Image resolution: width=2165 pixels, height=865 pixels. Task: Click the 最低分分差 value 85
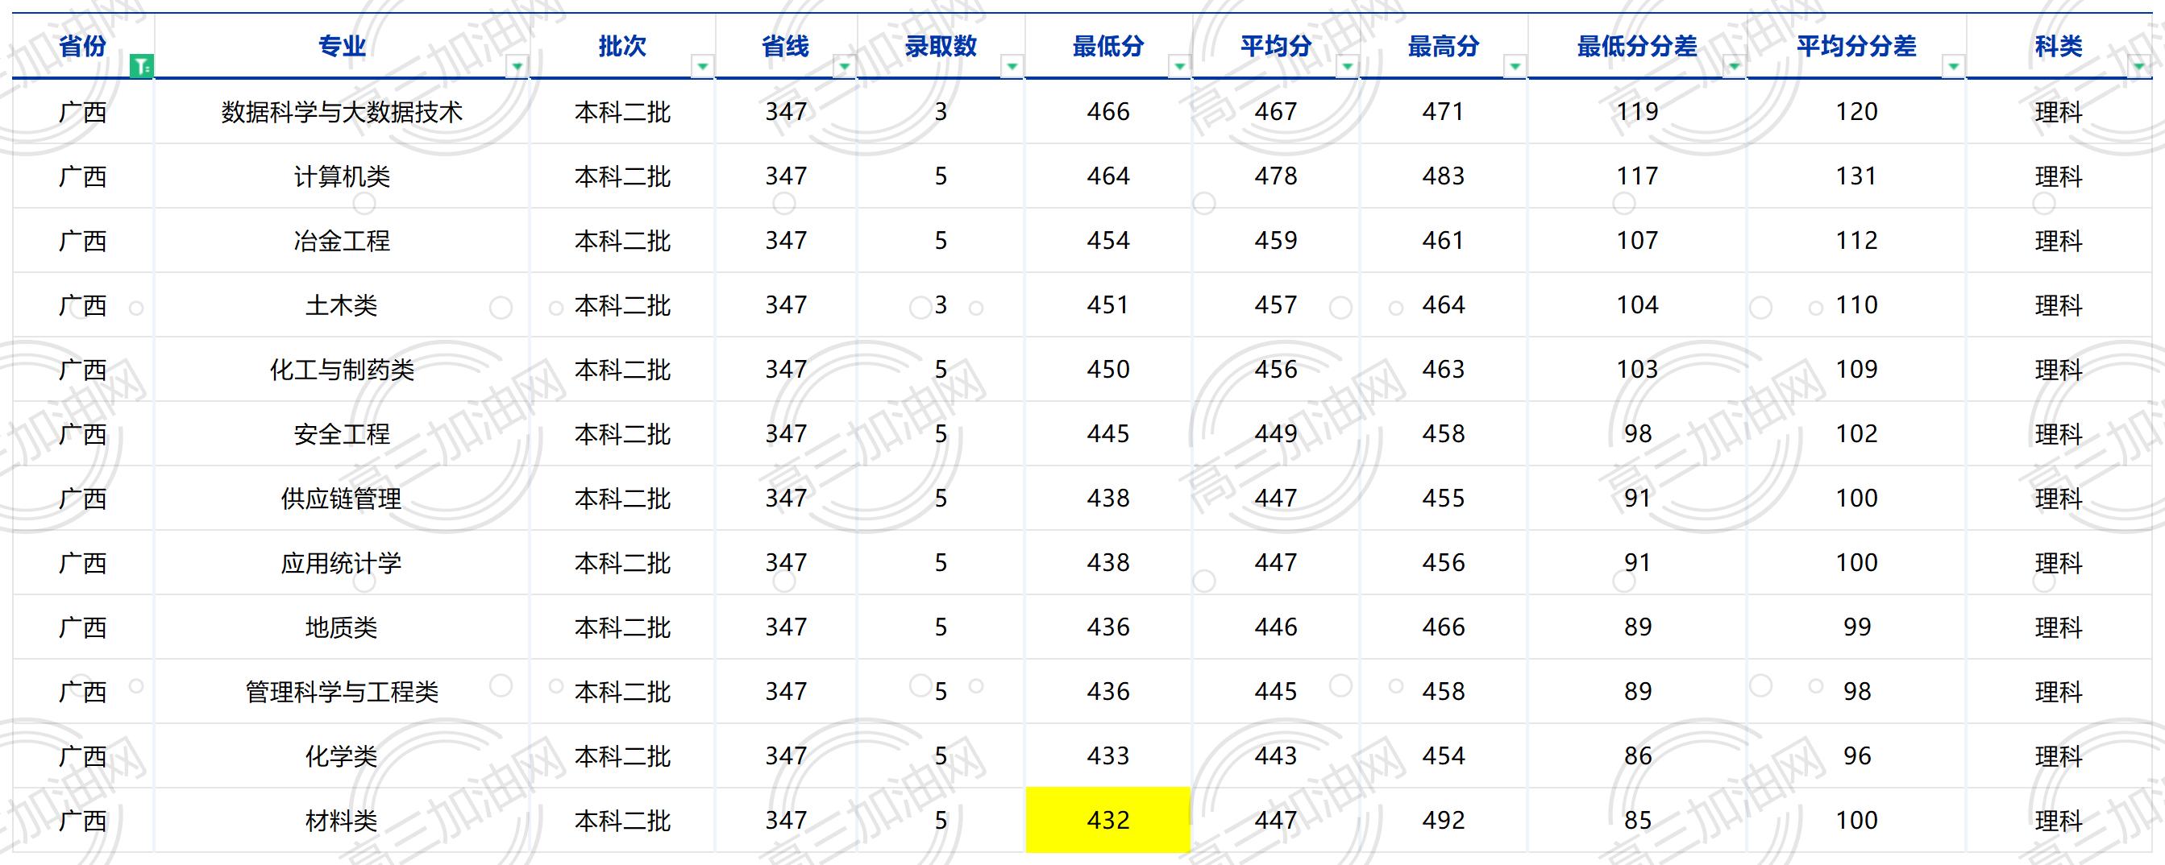click(x=1637, y=820)
